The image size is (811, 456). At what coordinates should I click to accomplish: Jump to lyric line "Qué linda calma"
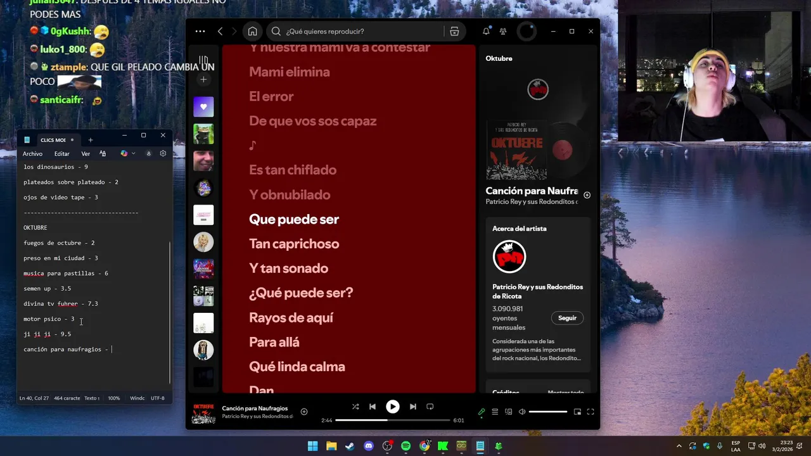coord(297,367)
